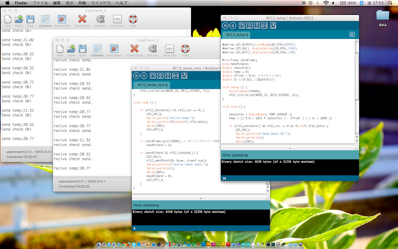Screen dimensions: 398x249
Task: Click New icon in CoolTerm_1 toolbar
Action: [60, 49]
